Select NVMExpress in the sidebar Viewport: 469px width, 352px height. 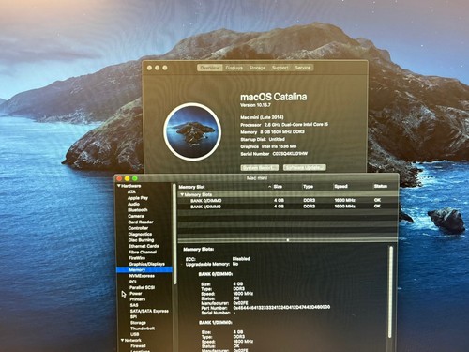(x=142, y=276)
